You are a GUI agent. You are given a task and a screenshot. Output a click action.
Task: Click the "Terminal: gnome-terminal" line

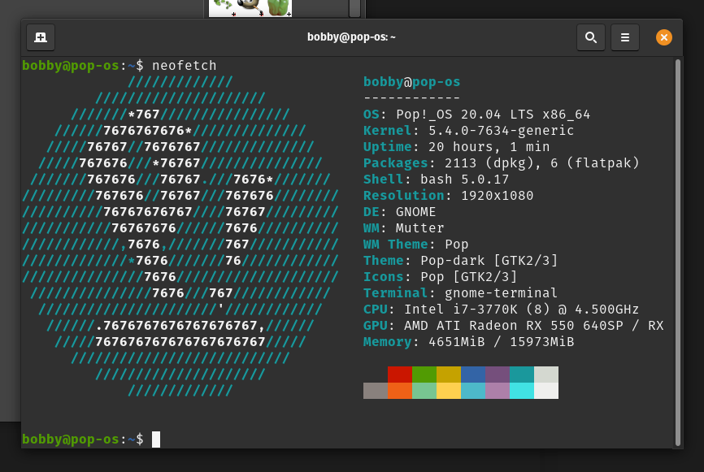[460, 293]
